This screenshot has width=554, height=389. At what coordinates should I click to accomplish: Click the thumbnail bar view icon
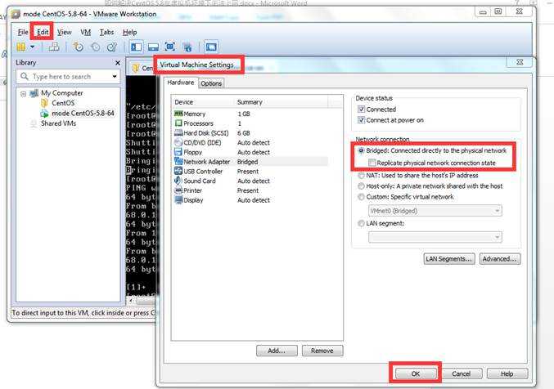(153, 47)
